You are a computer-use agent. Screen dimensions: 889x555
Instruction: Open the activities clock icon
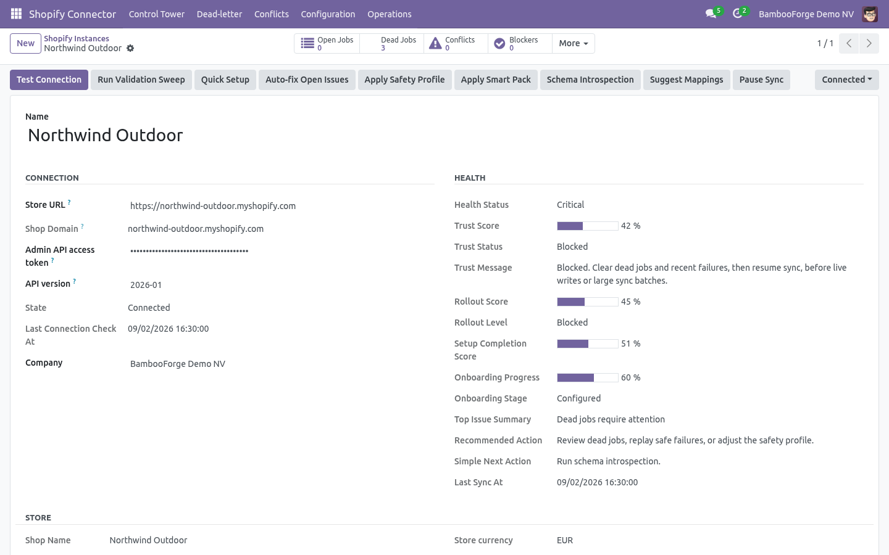[737, 14]
